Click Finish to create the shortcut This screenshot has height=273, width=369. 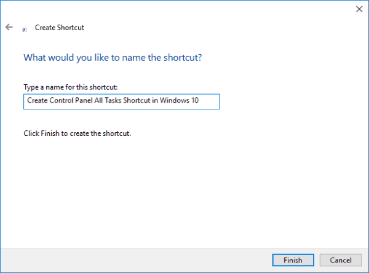293,260
